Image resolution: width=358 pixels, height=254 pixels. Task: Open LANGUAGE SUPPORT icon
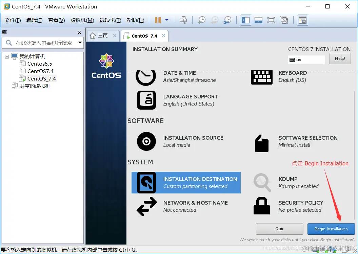(146, 100)
